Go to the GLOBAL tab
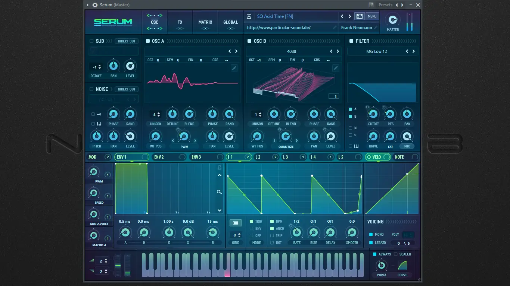The image size is (510, 286). [x=231, y=22]
